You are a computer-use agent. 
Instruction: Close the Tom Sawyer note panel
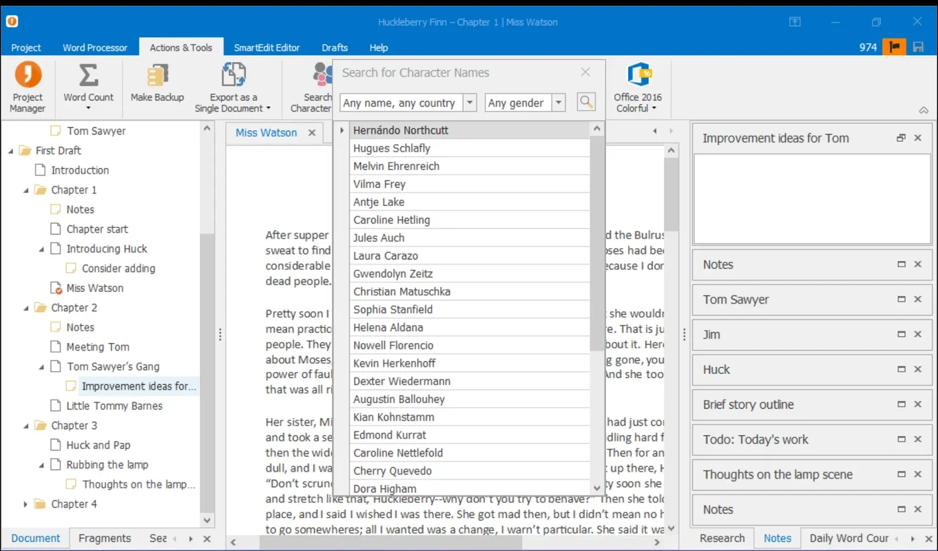(x=918, y=300)
